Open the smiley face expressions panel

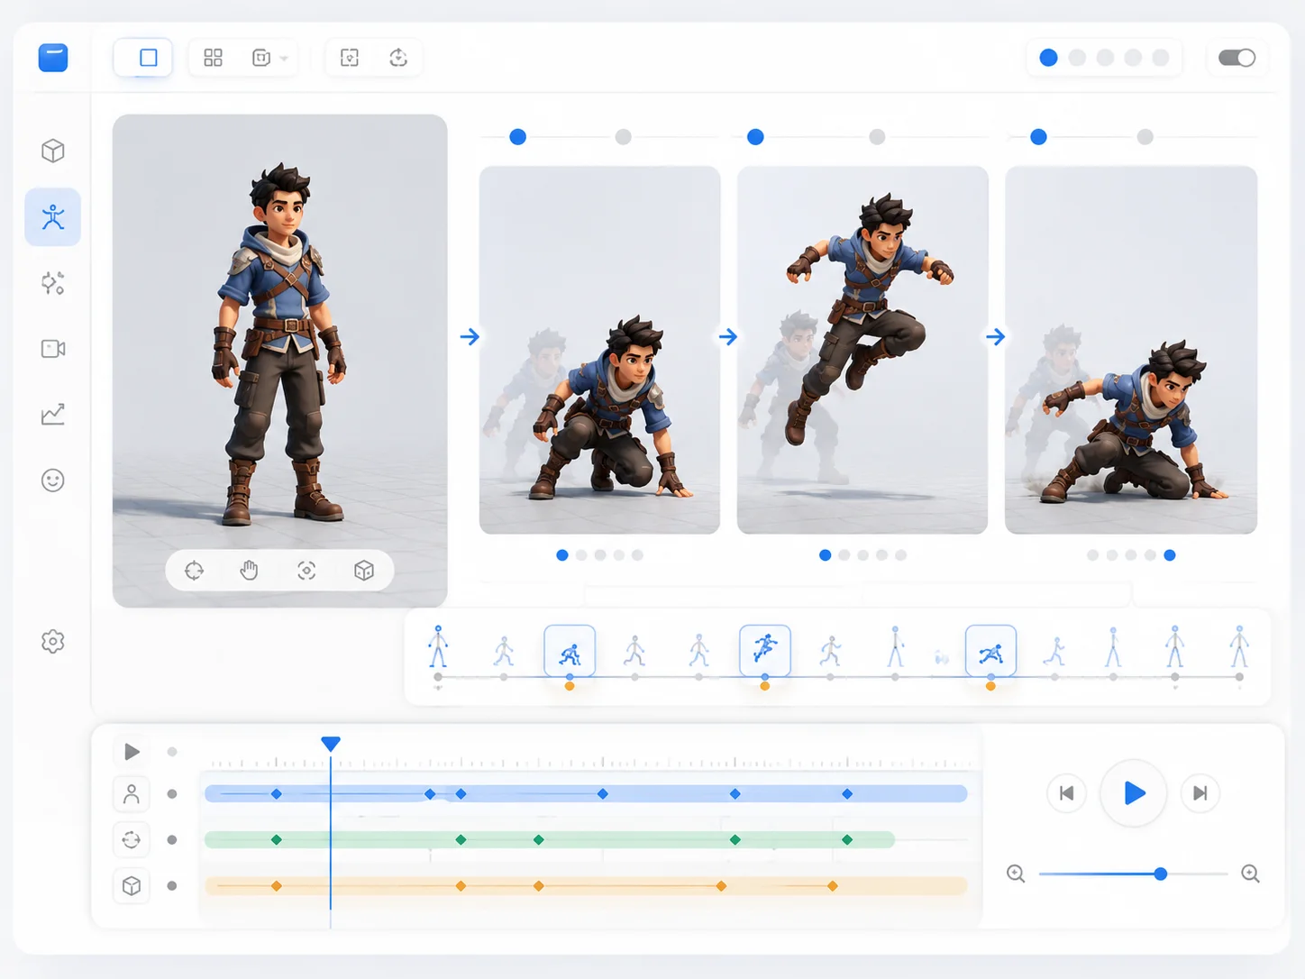[53, 480]
